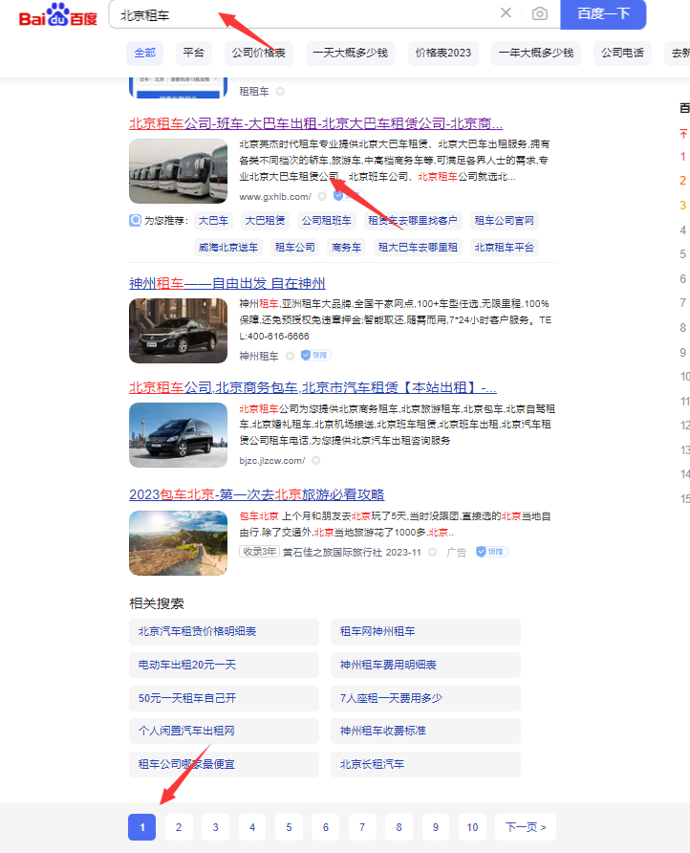Choose the 租赁车去哪里找客户 recommendation tag
Image resolution: width=690 pixels, height=853 pixels.
413,220
